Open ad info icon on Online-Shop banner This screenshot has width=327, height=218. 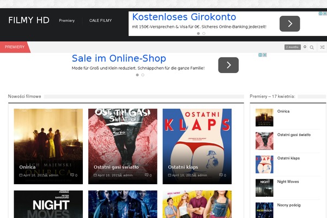pos(261,55)
